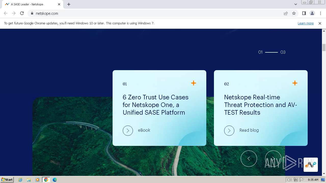Image resolution: width=326 pixels, height=183 pixels.
Task: Open the chat widget in bottom corner
Action: point(311,165)
